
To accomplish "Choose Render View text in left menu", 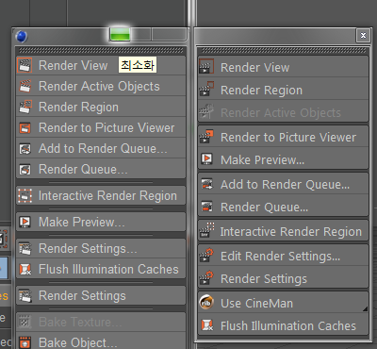I will [x=73, y=65].
